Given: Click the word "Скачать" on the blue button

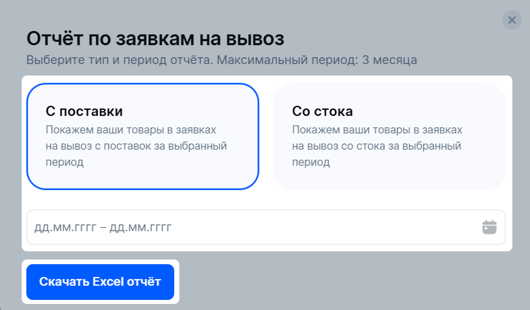Looking at the screenshot, I should pyautogui.click(x=64, y=282).
